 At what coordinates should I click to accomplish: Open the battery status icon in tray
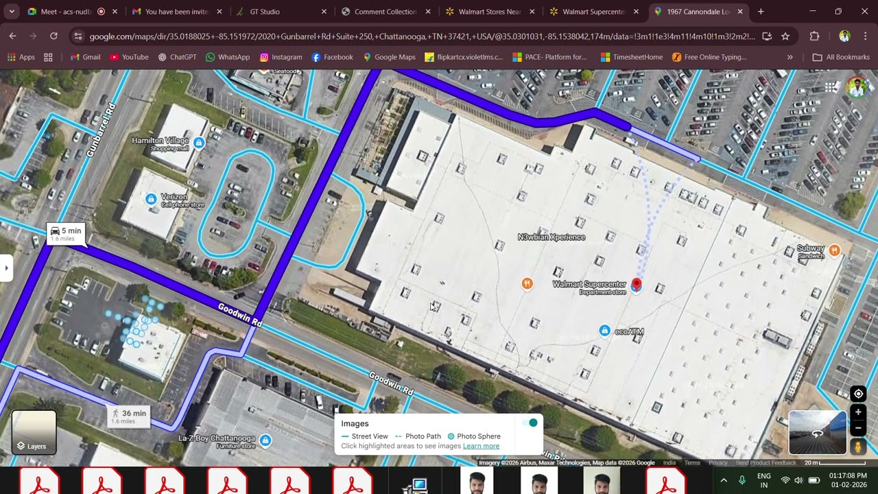pyautogui.click(x=814, y=480)
